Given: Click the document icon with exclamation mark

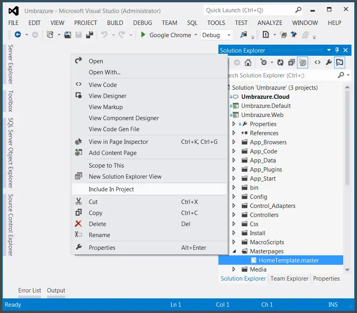Looking at the screenshot, I should pyautogui.click(x=265, y=35).
